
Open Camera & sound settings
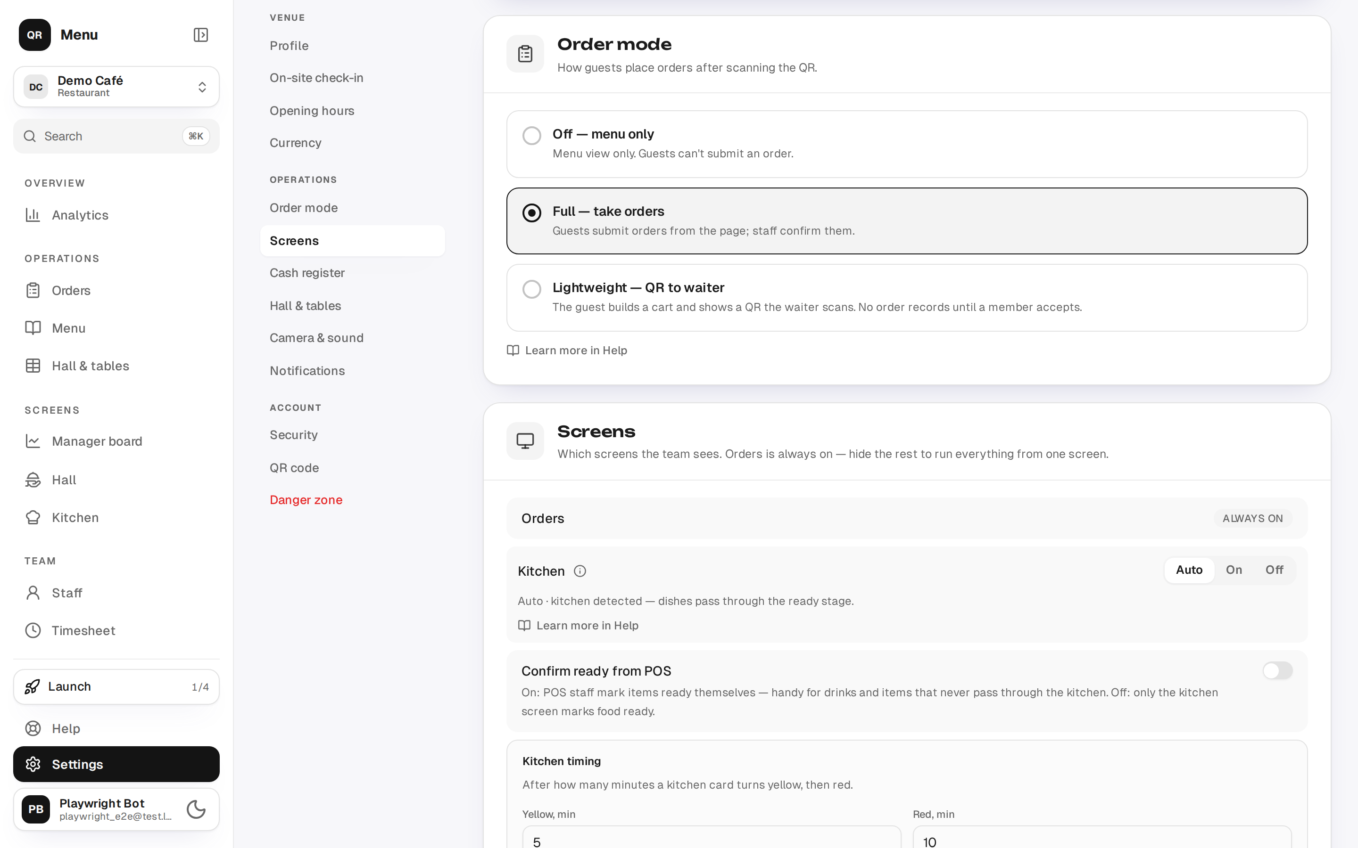[352, 338]
